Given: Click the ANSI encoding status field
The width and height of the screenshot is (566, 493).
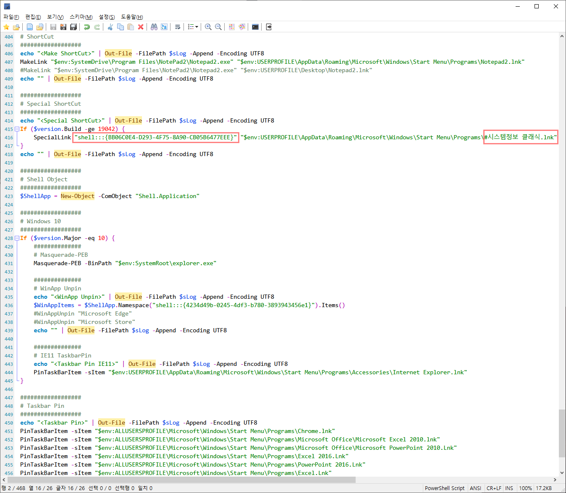Looking at the screenshot, I should coord(476,488).
